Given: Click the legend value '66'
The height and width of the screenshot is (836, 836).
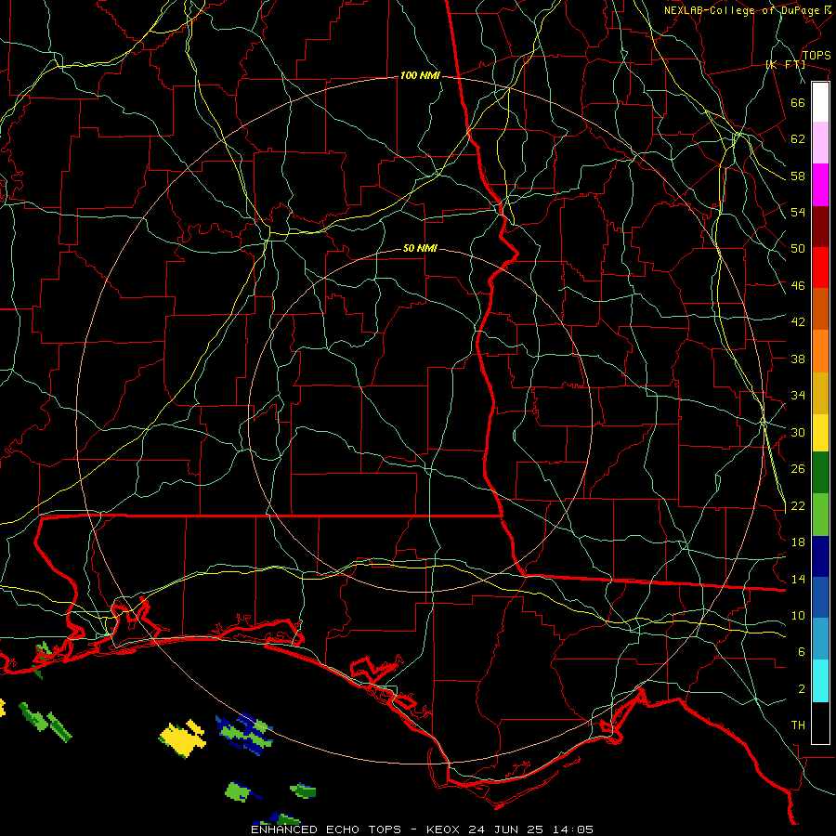Looking at the screenshot, I should pyautogui.click(x=798, y=103).
